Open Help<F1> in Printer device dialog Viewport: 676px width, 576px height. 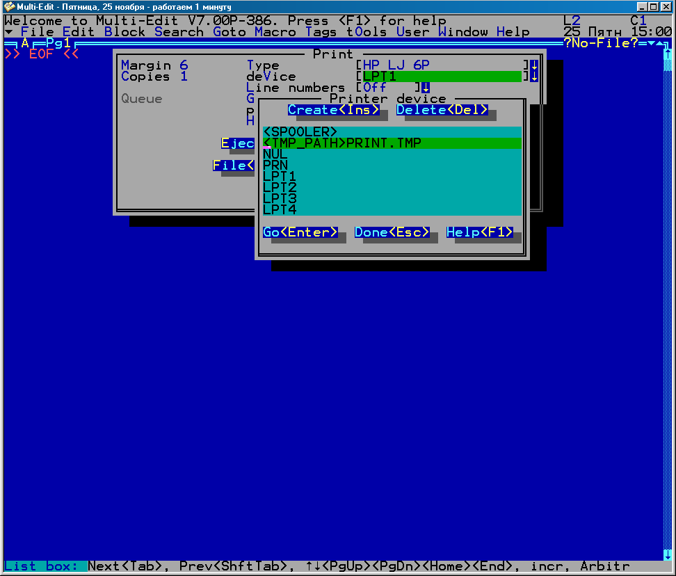(480, 232)
